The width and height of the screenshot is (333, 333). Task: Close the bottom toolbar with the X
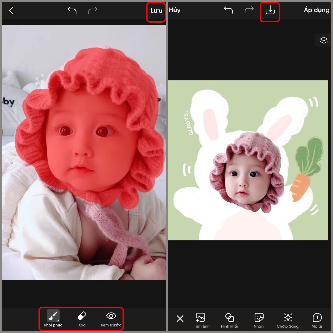click(180, 318)
